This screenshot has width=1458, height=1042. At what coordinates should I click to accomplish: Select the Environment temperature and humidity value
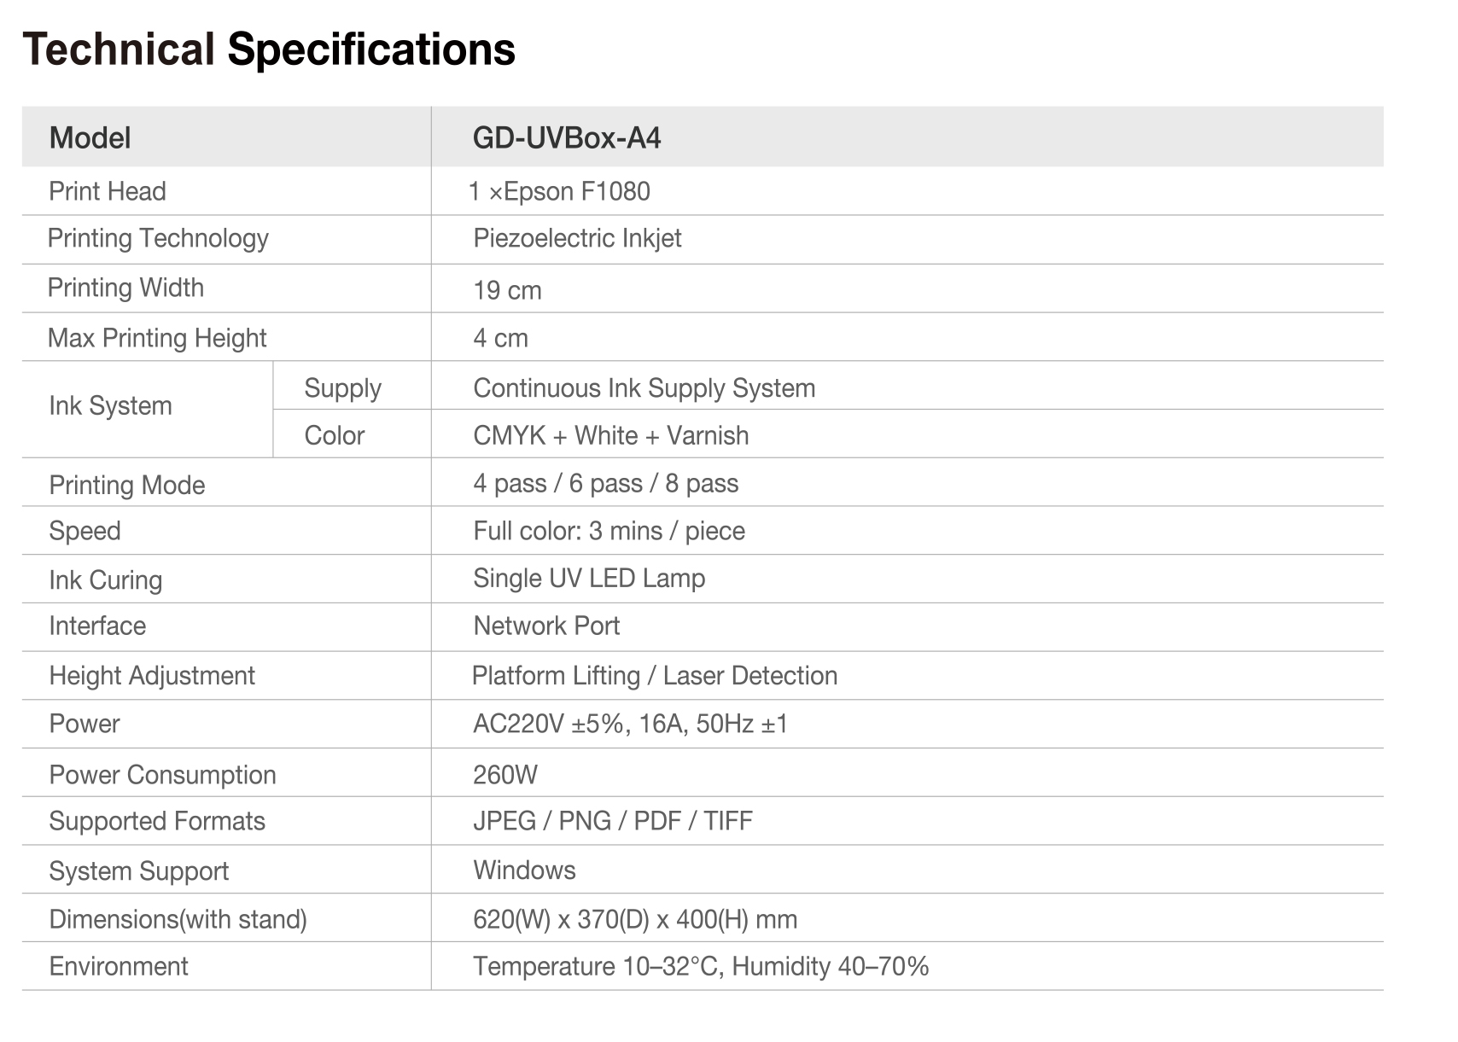[x=700, y=966]
